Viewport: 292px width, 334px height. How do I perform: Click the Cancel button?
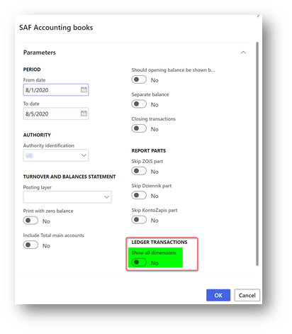[x=247, y=295]
